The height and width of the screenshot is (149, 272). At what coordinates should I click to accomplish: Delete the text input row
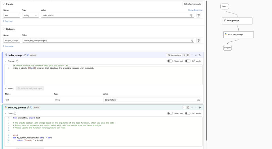coord(199,16)
